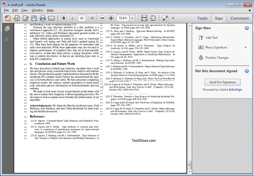Screen dimensions: 254x176
Task: Expand the Place Signature dropdown arrow
Action: pyautogui.click(x=246, y=47)
